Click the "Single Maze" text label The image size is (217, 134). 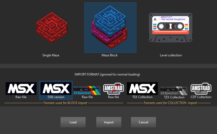coord(51,55)
